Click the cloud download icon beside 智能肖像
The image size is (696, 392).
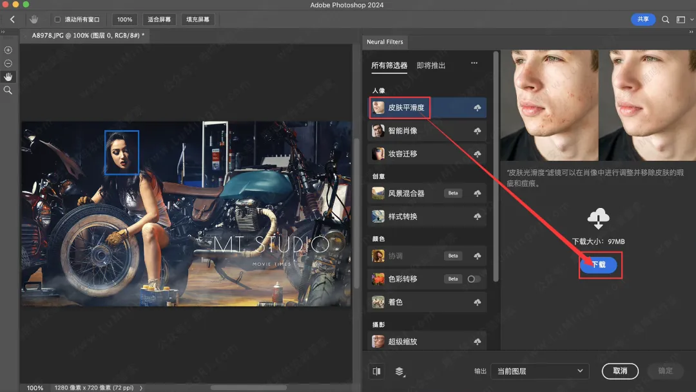coord(478,131)
